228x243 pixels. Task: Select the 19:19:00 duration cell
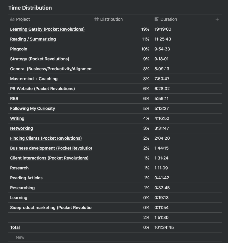(163, 29)
